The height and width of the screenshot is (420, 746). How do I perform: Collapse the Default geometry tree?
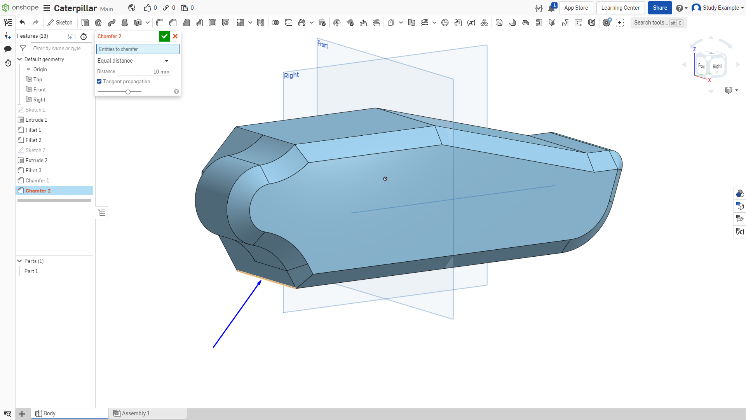(x=19, y=59)
